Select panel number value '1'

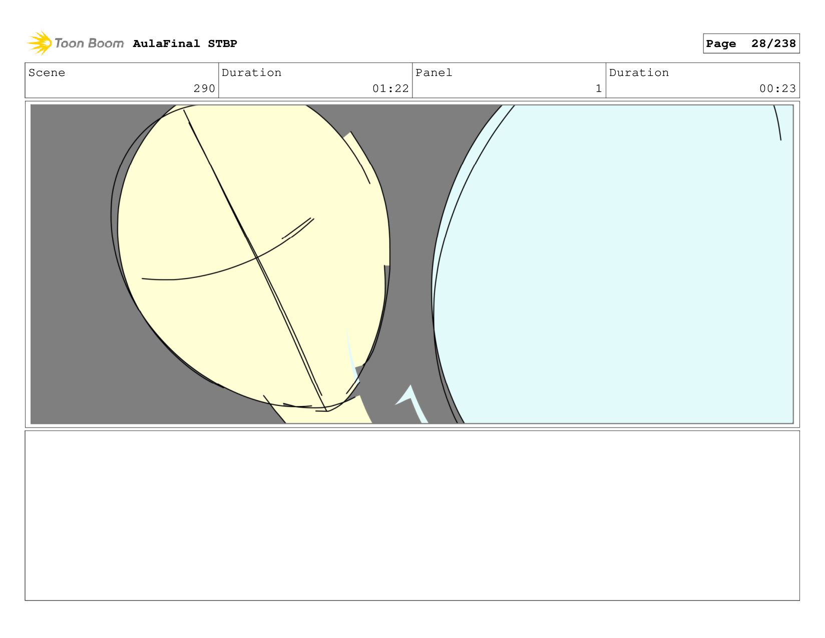point(598,88)
